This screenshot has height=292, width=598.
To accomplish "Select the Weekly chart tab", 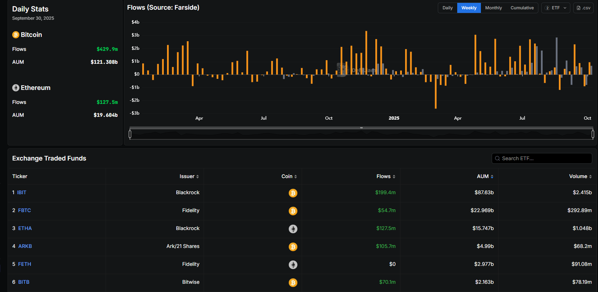I will coord(469,8).
